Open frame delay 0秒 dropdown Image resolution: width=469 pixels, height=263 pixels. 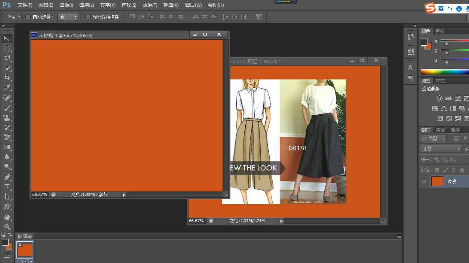(x=27, y=261)
